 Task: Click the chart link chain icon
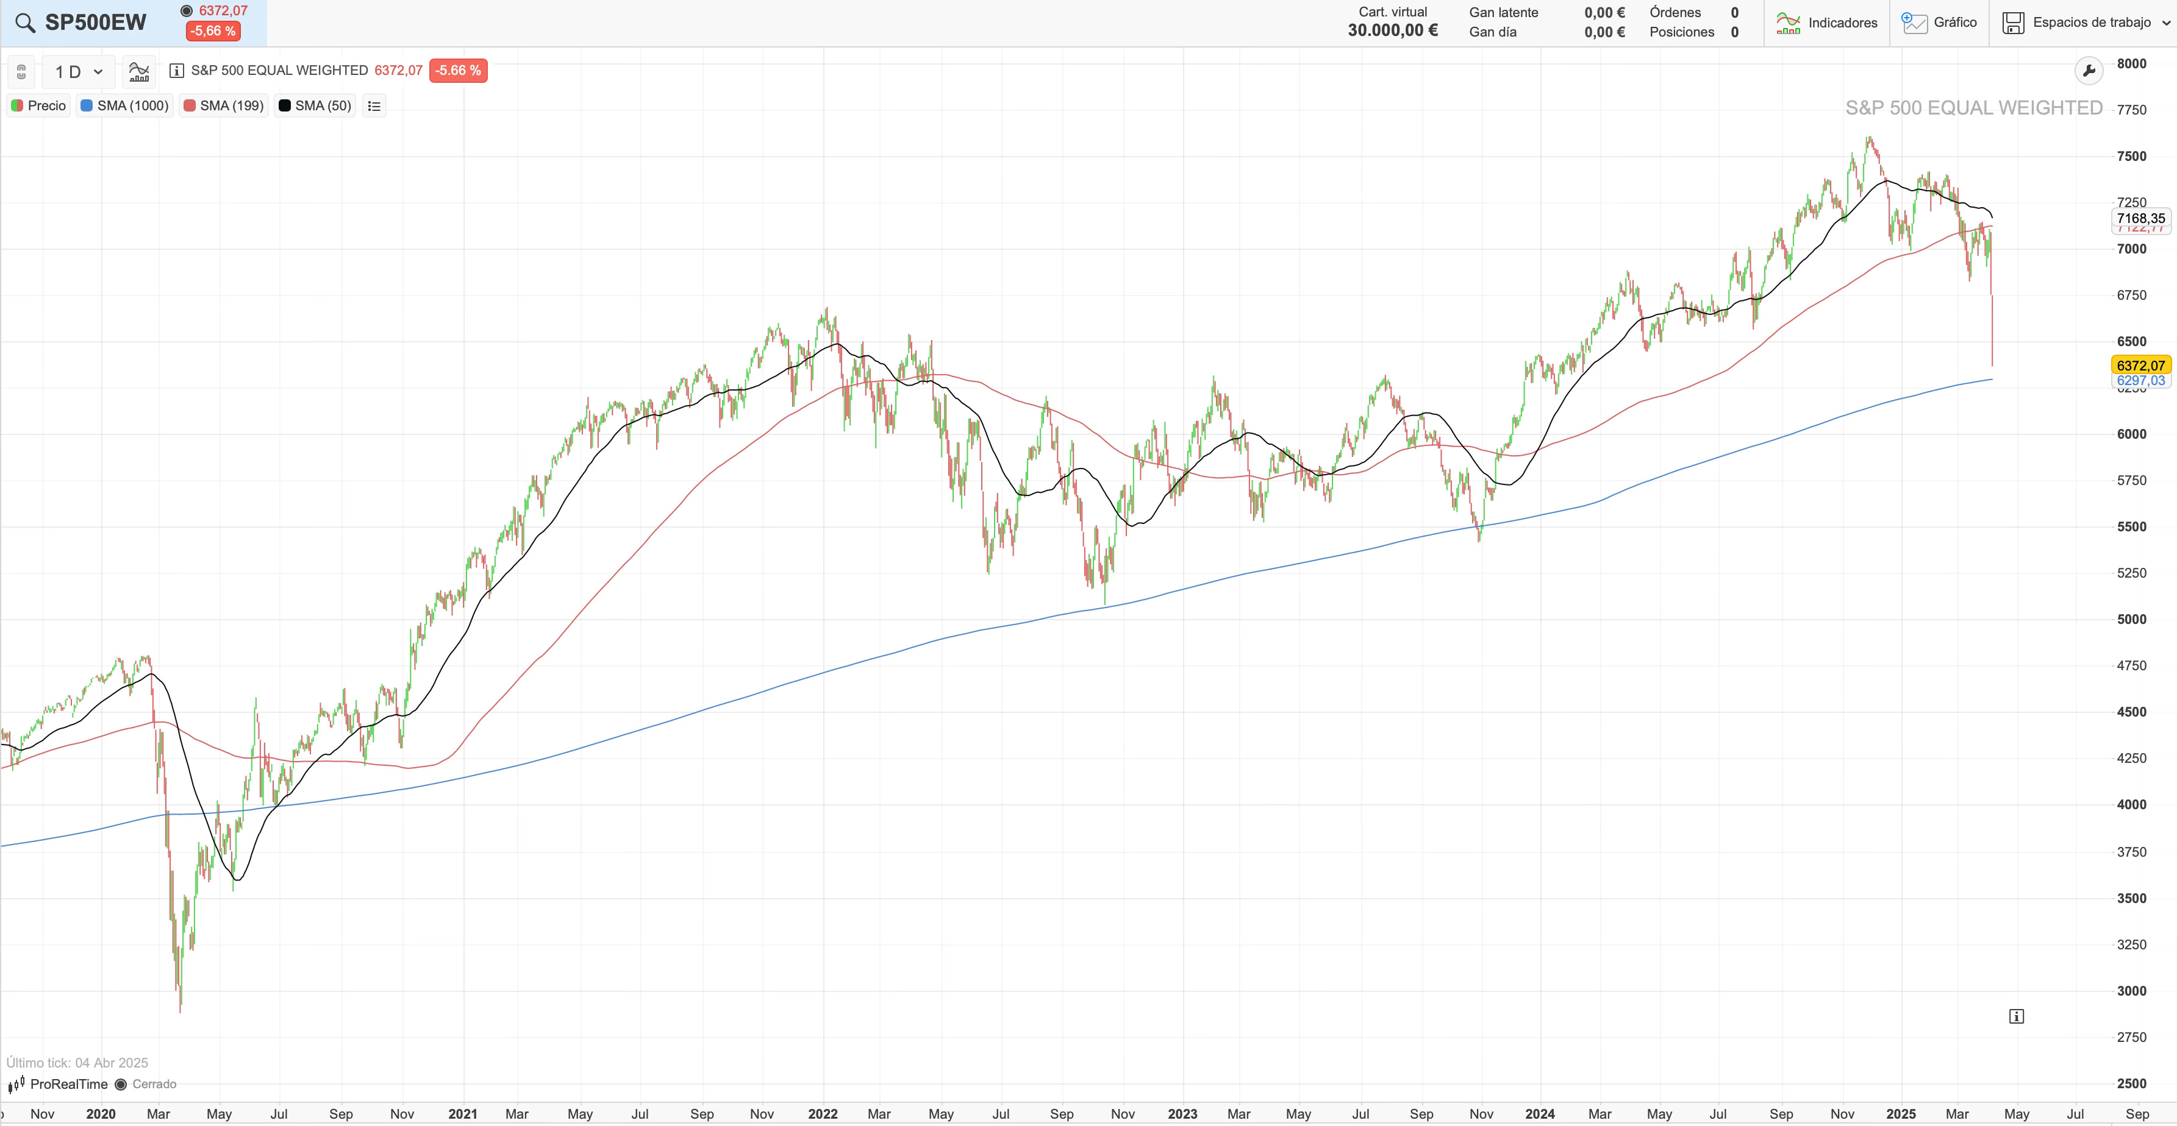click(x=22, y=72)
